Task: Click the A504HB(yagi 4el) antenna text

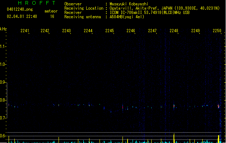Action: pos(127,17)
